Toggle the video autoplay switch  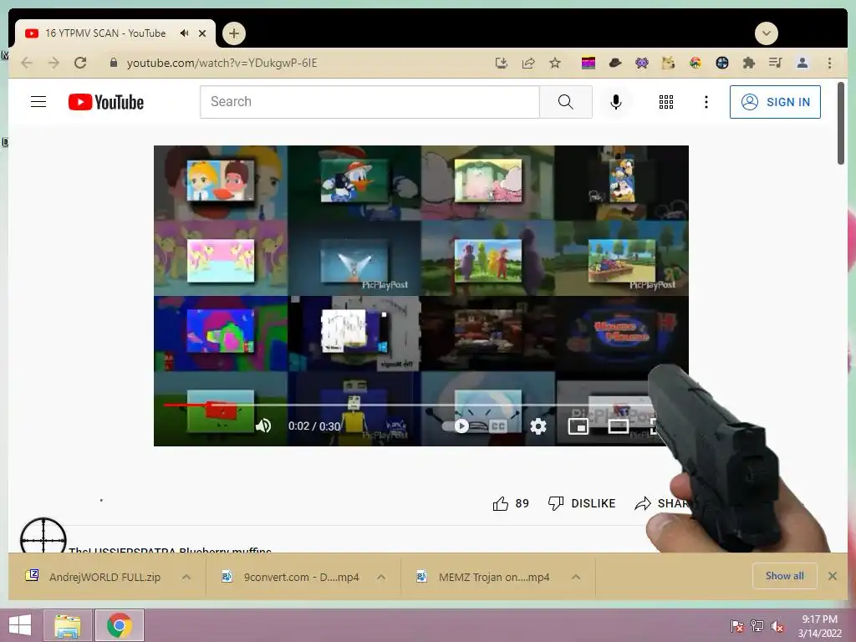tap(456, 425)
